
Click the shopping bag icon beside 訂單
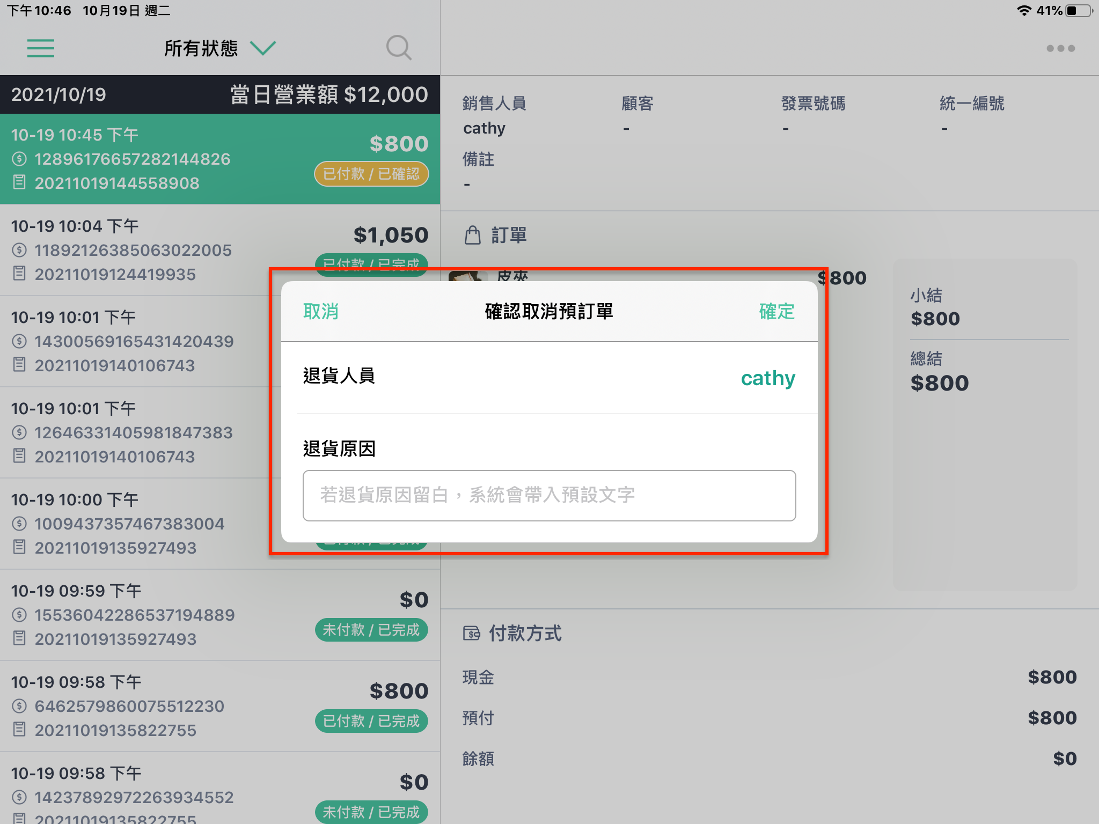click(472, 235)
